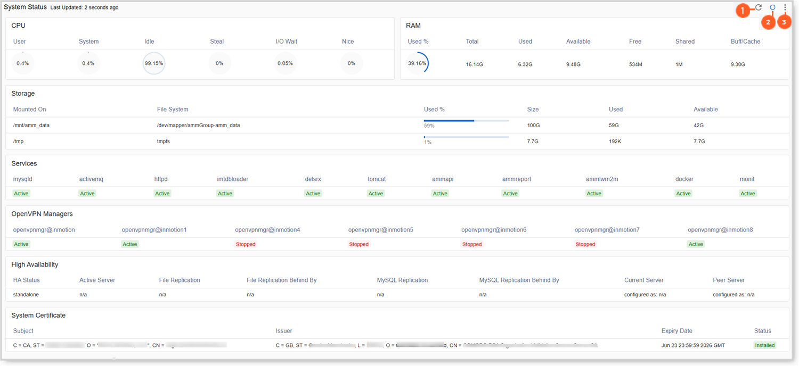This screenshot has width=799, height=366.
Task: Click the RAM Used 39.16% circular gauge
Action: coord(418,63)
